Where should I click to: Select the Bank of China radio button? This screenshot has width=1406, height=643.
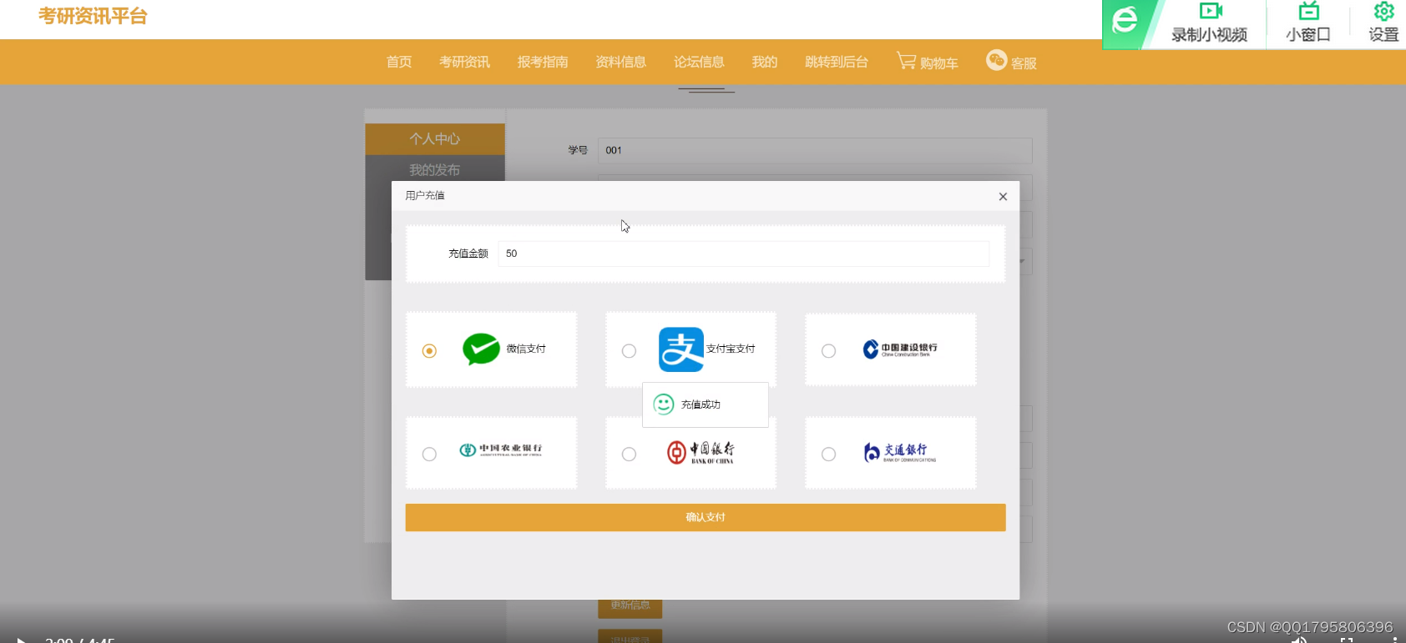click(629, 455)
